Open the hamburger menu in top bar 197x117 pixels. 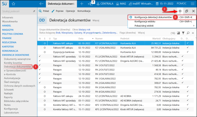tap(192, 4)
